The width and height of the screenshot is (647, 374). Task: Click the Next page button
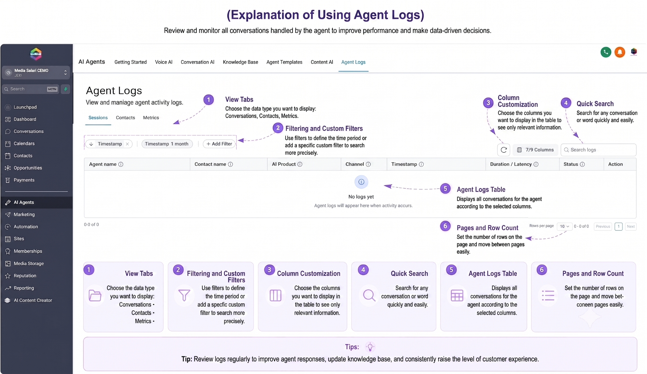point(631,226)
